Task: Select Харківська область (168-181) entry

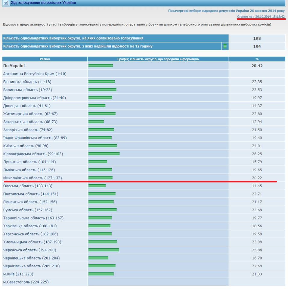Action: 30,226
